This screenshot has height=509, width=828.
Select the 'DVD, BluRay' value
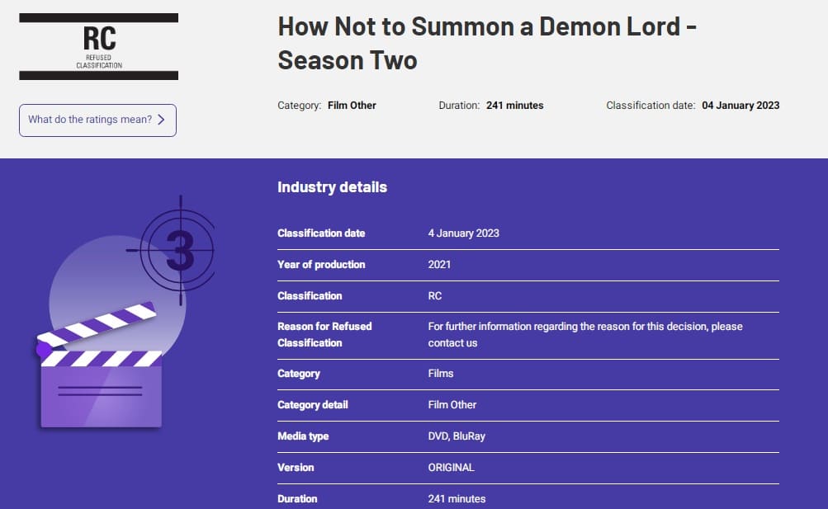(457, 436)
